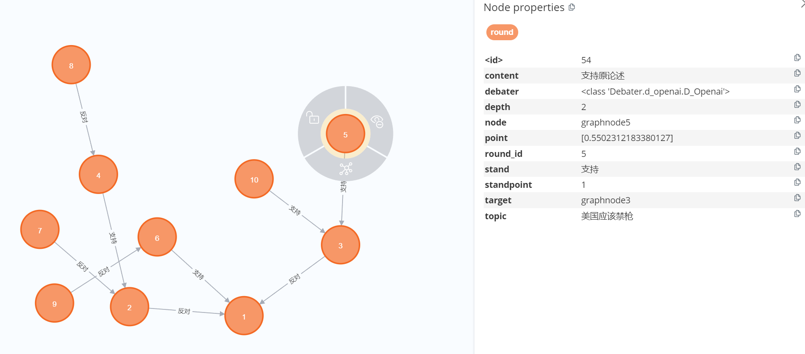The width and height of the screenshot is (805, 354).
Task: Click the 反对 edge between node 2 and 1
Action: click(184, 312)
